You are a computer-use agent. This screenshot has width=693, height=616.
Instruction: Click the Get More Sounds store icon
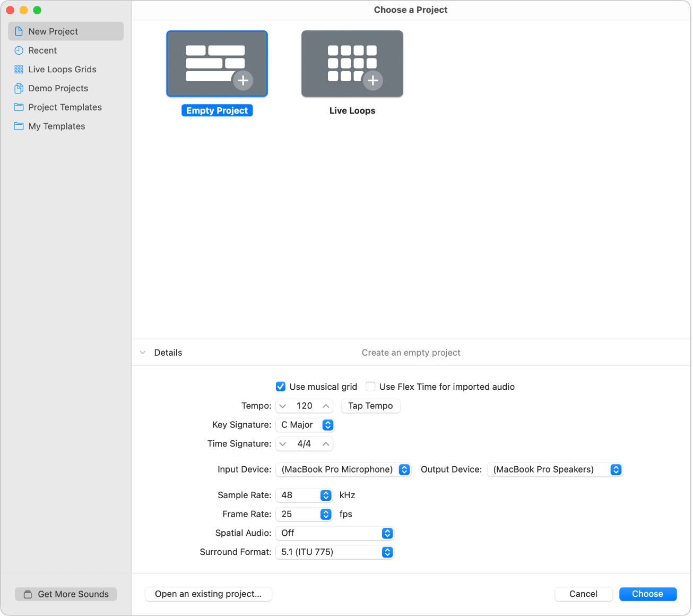28,594
